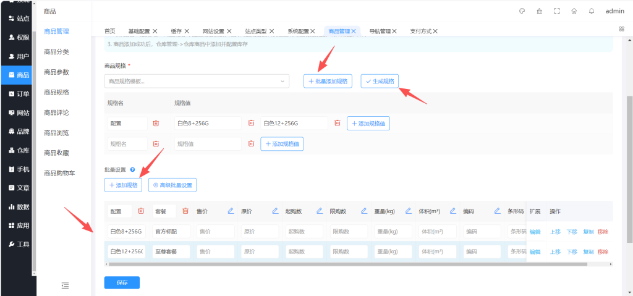Batch edit the 起购数 column
Viewport: 633px width, 296px height.
tap(320, 211)
